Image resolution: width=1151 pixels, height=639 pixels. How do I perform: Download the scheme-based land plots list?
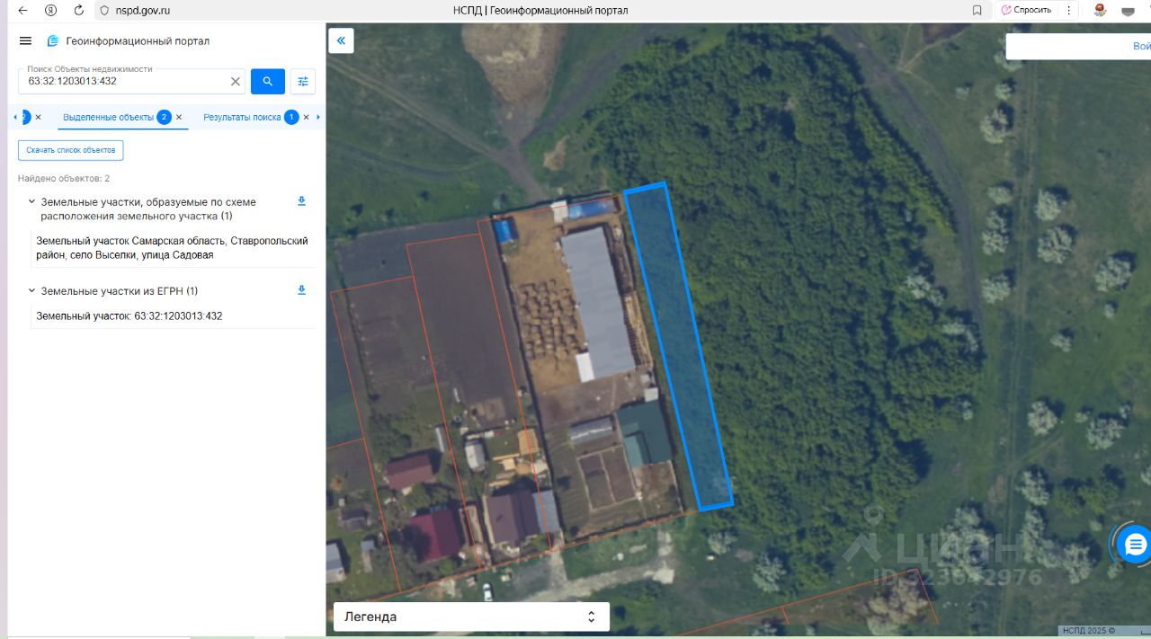(x=302, y=201)
